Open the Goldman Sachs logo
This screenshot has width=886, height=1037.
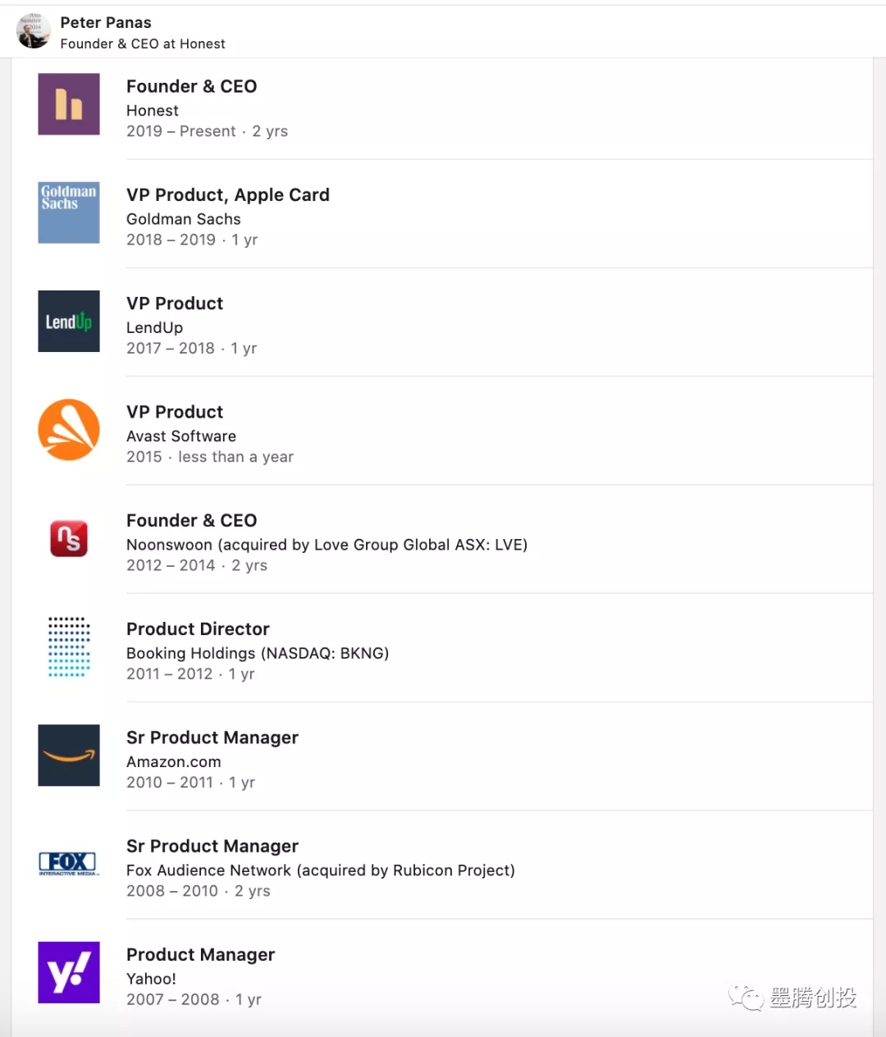click(x=69, y=212)
